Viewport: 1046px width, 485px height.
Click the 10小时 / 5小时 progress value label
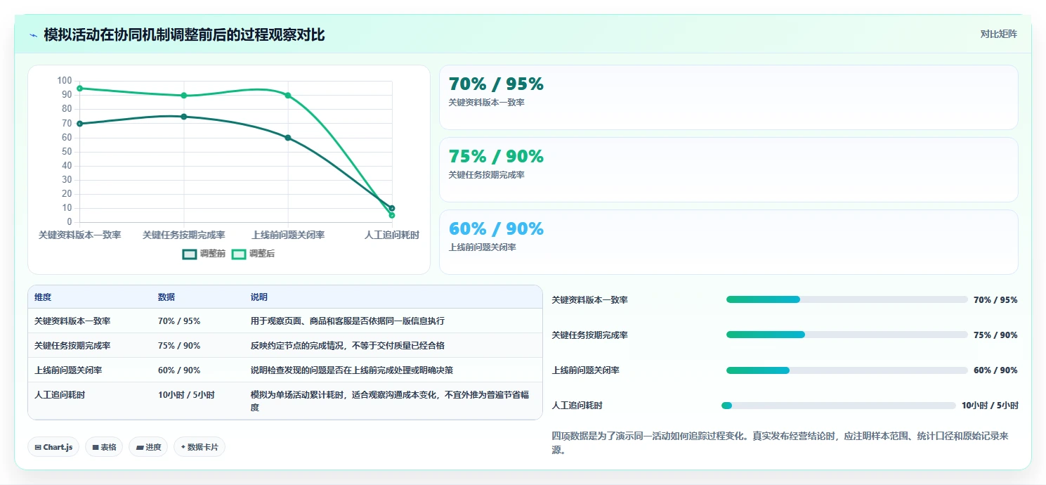tap(990, 406)
